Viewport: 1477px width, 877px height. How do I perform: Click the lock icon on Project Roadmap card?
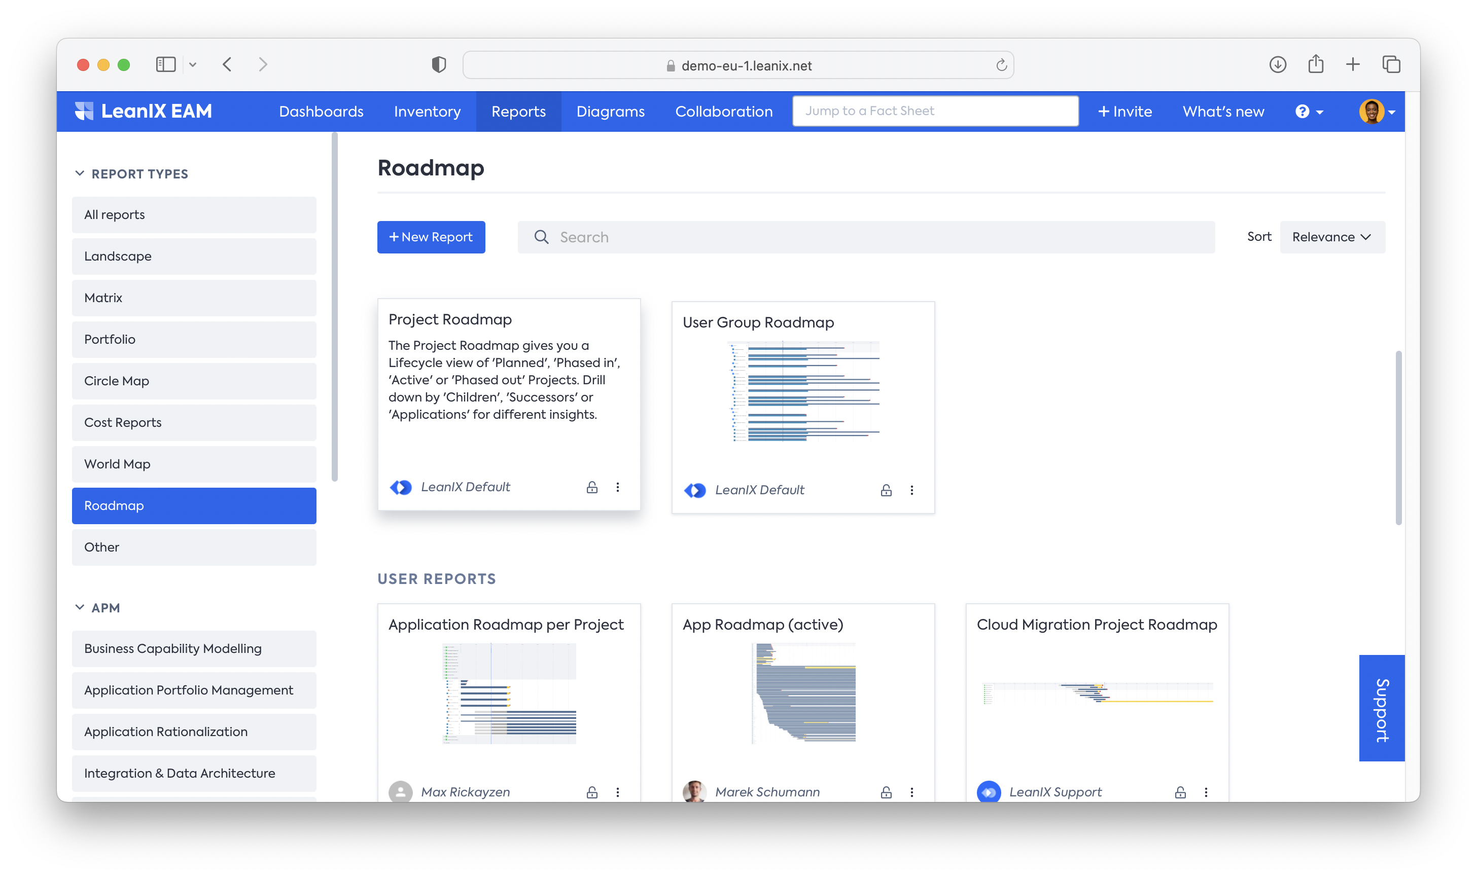click(592, 487)
